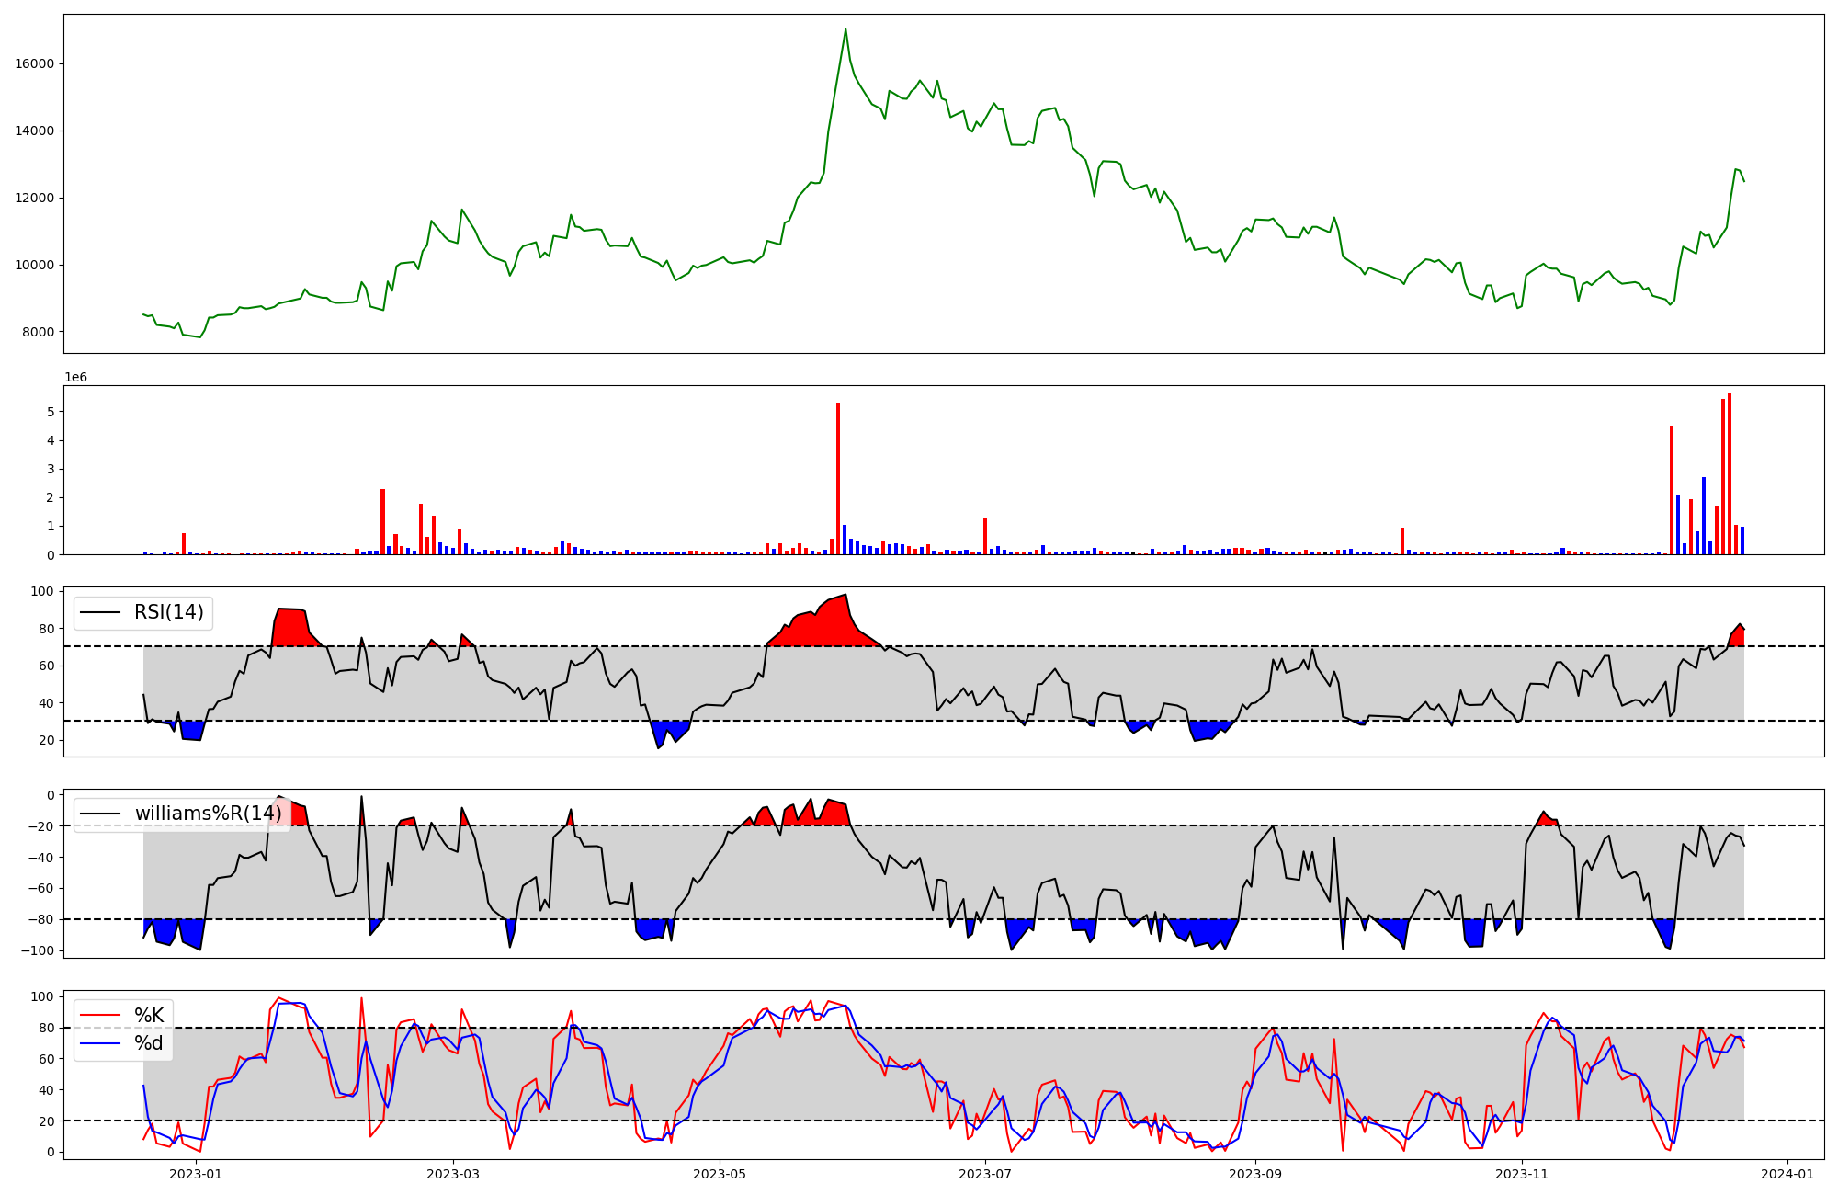Click the 2023-11 date tick label
1838x1195 pixels.
(1522, 1174)
